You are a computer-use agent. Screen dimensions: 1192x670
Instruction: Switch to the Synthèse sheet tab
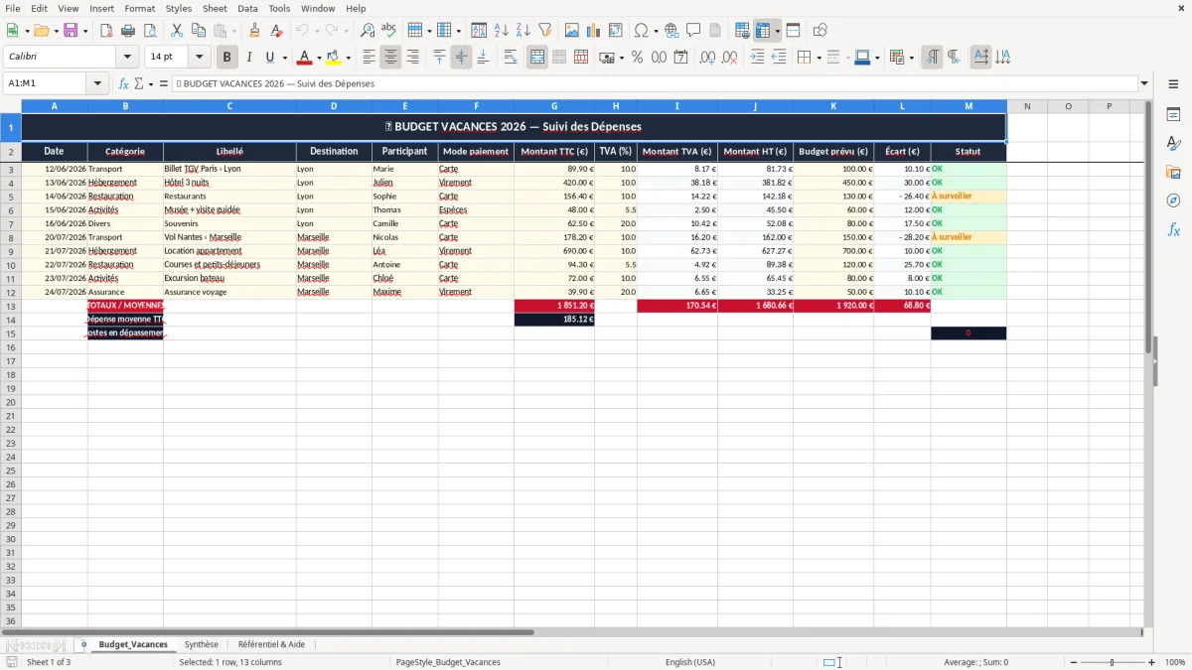coord(202,644)
